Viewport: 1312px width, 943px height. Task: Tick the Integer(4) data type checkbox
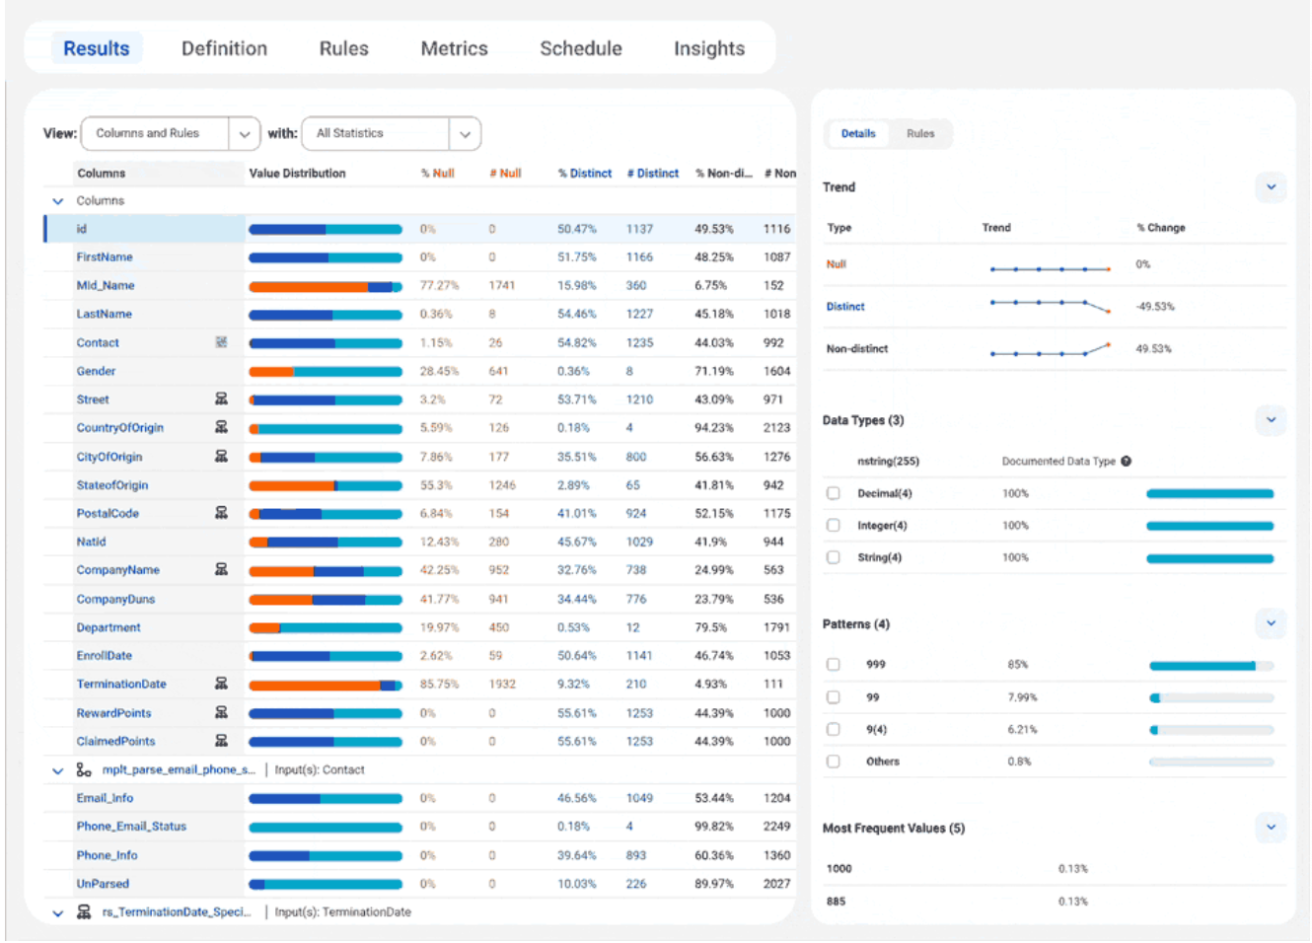pos(834,526)
